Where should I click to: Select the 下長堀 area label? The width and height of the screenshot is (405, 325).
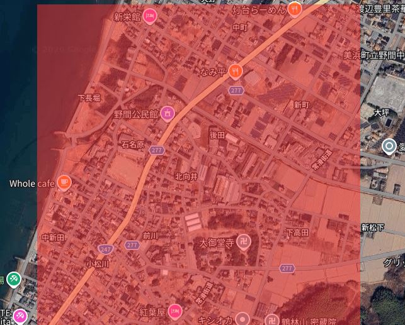(x=89, y=98)
